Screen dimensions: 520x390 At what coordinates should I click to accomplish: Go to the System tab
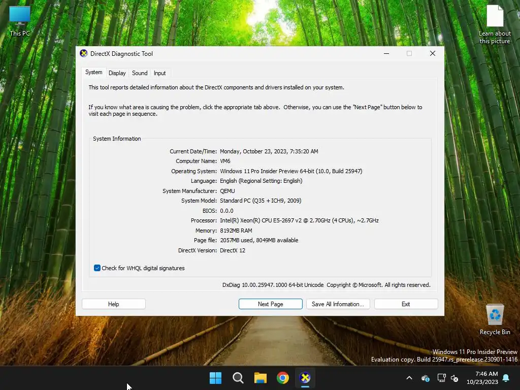point(94,72)
